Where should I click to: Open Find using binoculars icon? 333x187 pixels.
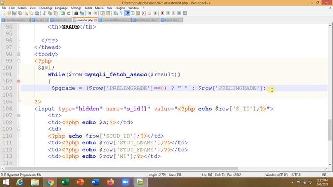(76, 13)
